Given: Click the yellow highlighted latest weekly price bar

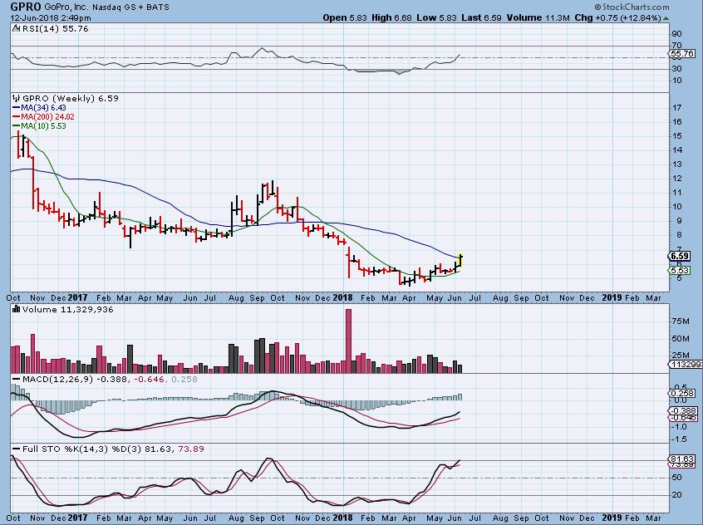Looking at the screenshot, I should [460, 261].
